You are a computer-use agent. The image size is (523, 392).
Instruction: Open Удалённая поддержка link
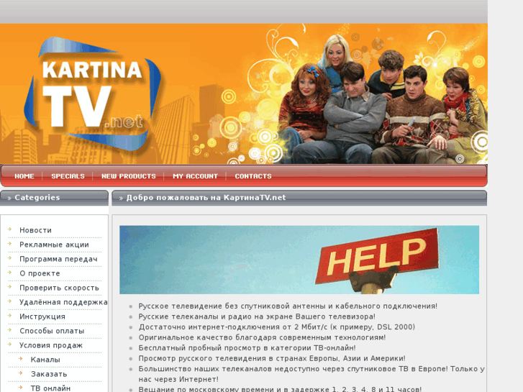click(63, 302)
